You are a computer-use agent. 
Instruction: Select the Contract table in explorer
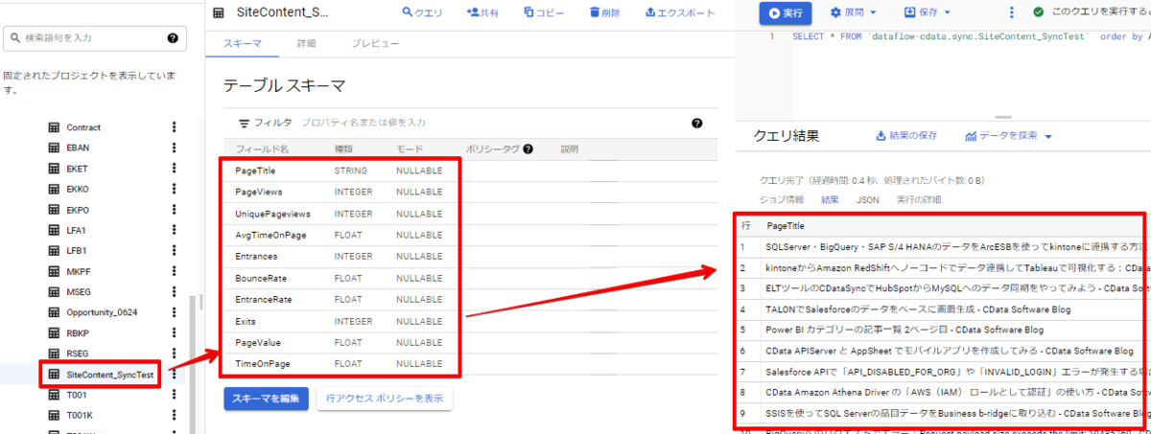click(83, 127)
